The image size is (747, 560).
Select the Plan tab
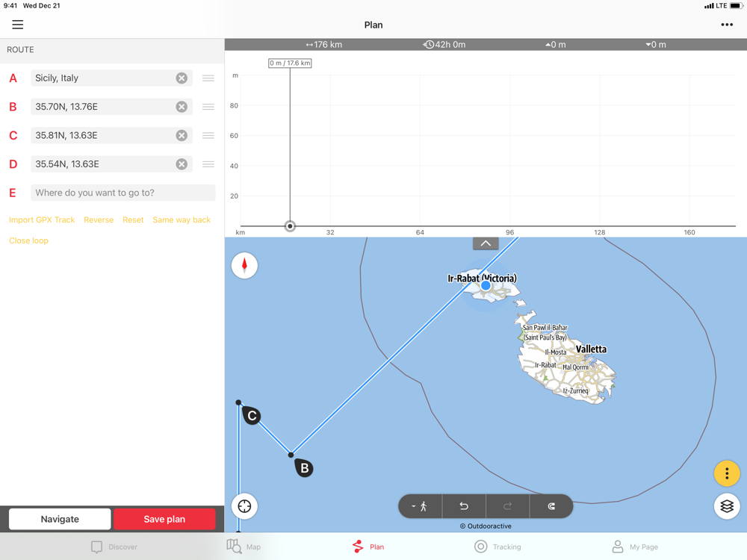pyautogui.click(x=368, y=547)
